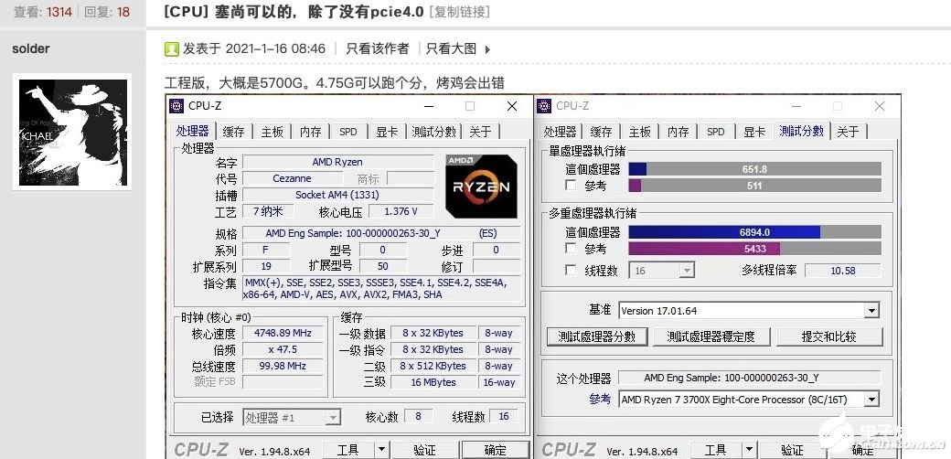Switch to 内存 tab in right CPU-Z window
Viewport: 951px width, 459px height.
click(x=679, y=132)
